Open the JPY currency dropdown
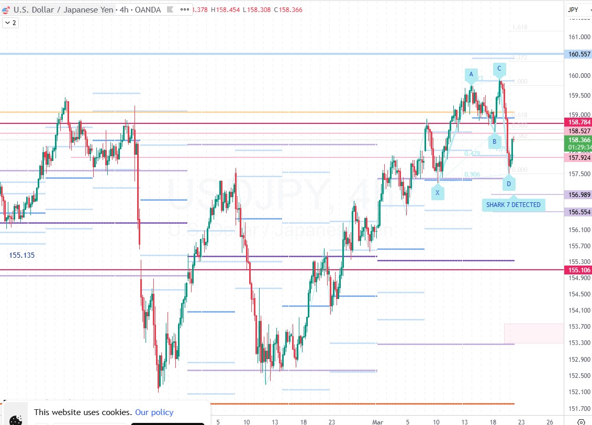 [576, 9]
